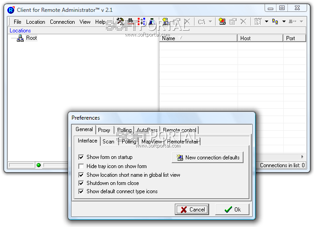Minimize the Client for Remote Administrator window
The height and width of the screenshot is (227, 314).
271,8
